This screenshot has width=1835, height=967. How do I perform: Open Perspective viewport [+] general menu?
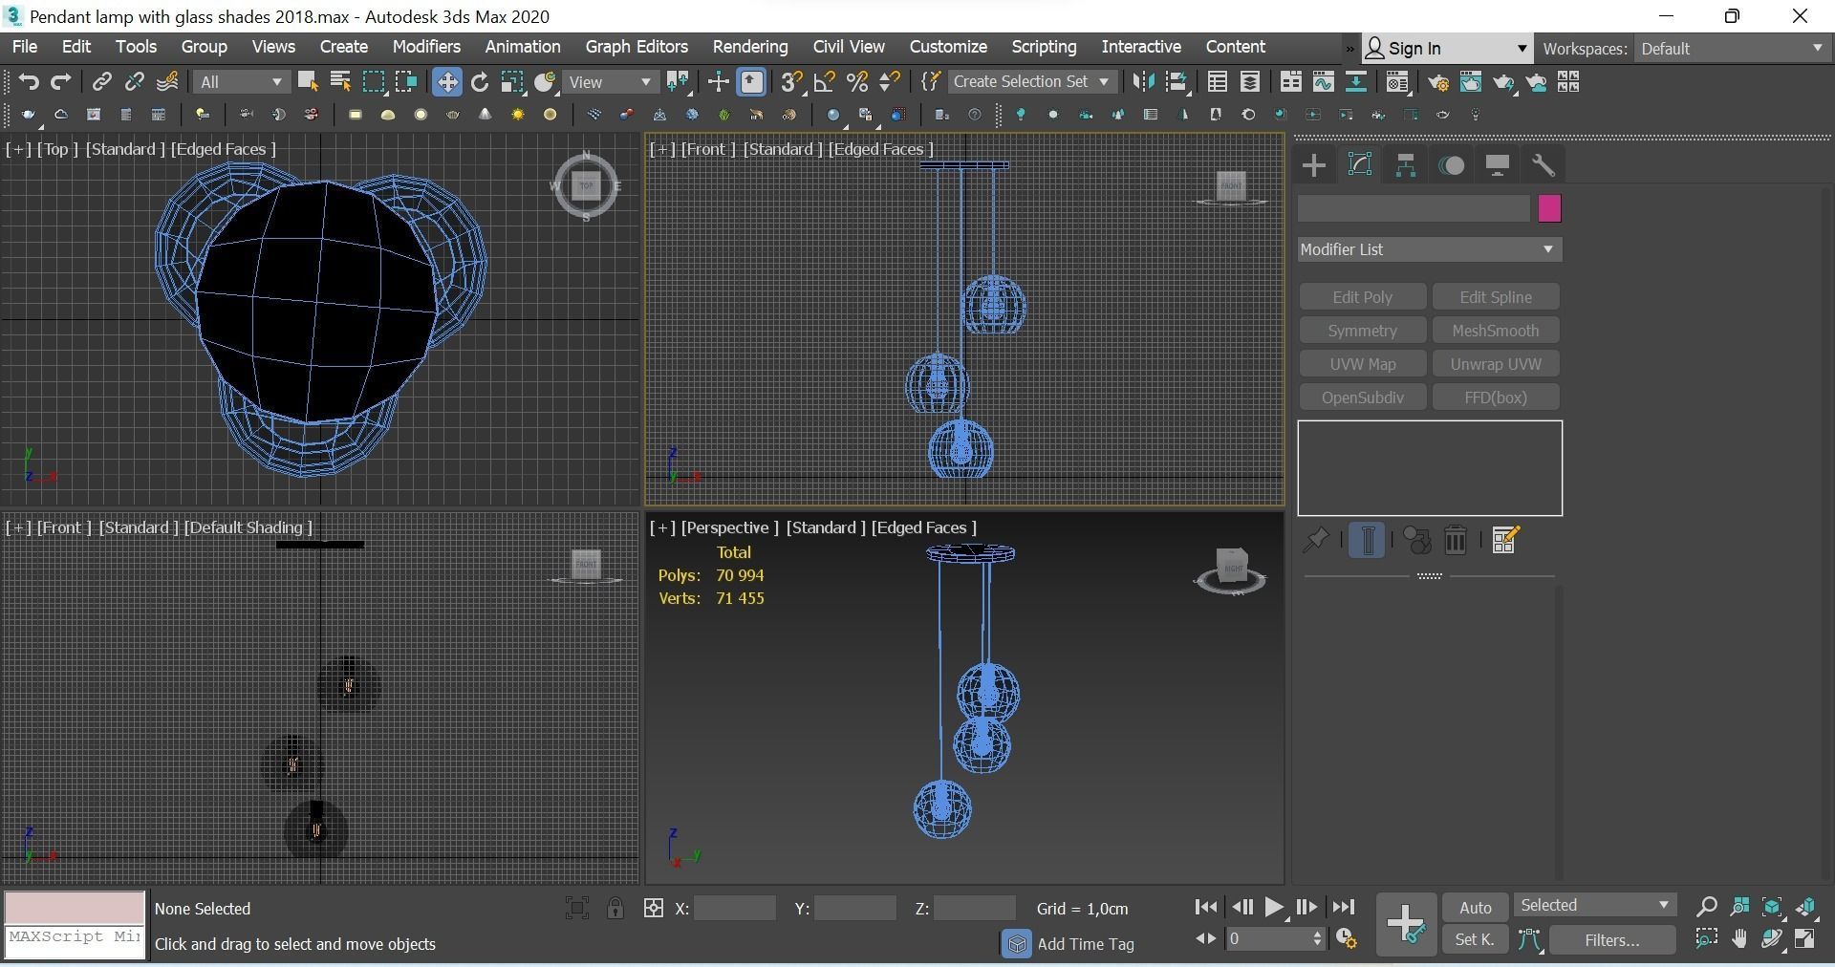tap(662, 527)
